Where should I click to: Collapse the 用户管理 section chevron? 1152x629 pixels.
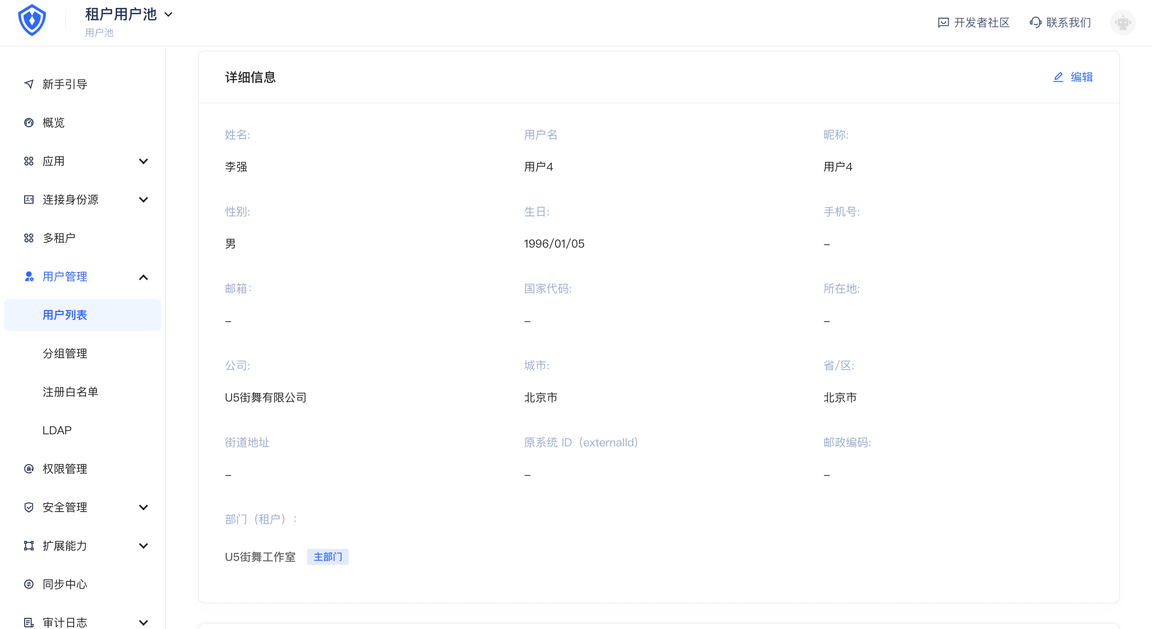pyautogui.click(x=143, y=277)
